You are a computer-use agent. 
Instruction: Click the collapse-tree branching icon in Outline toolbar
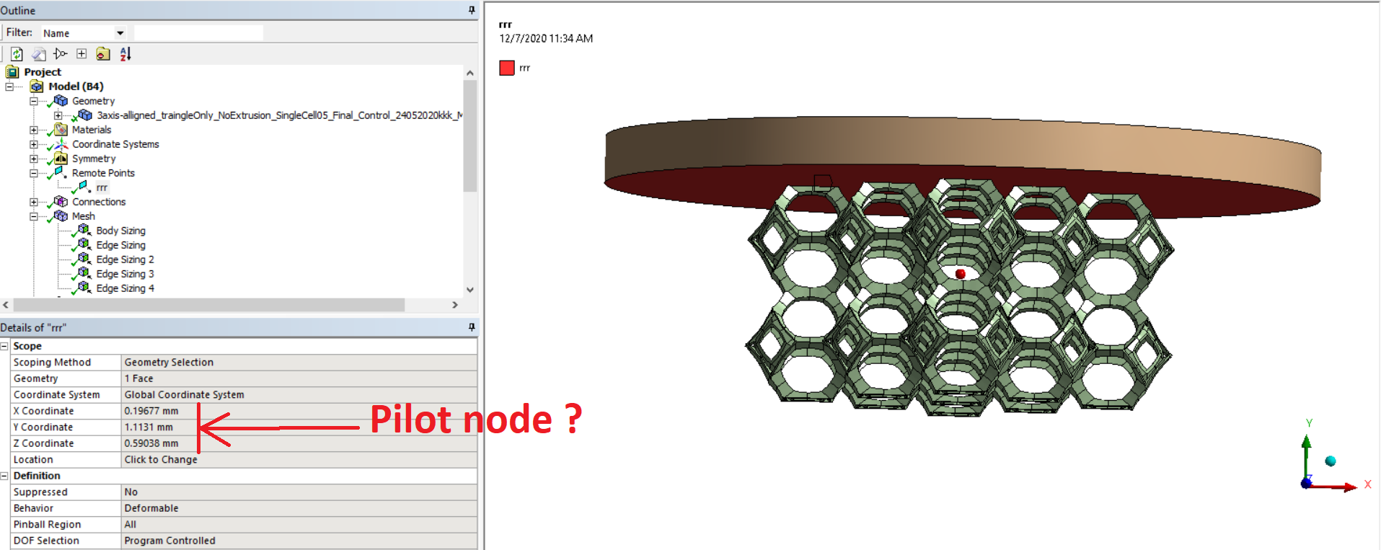(60, 54)
